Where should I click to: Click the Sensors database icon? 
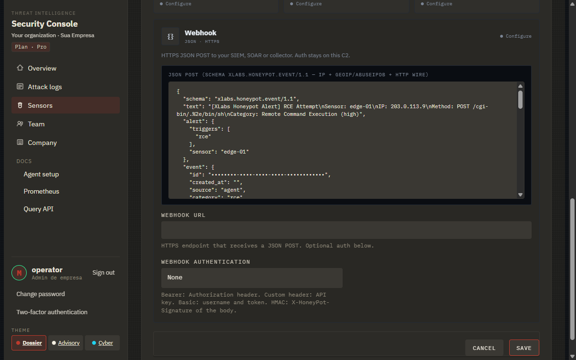(20, 105)
